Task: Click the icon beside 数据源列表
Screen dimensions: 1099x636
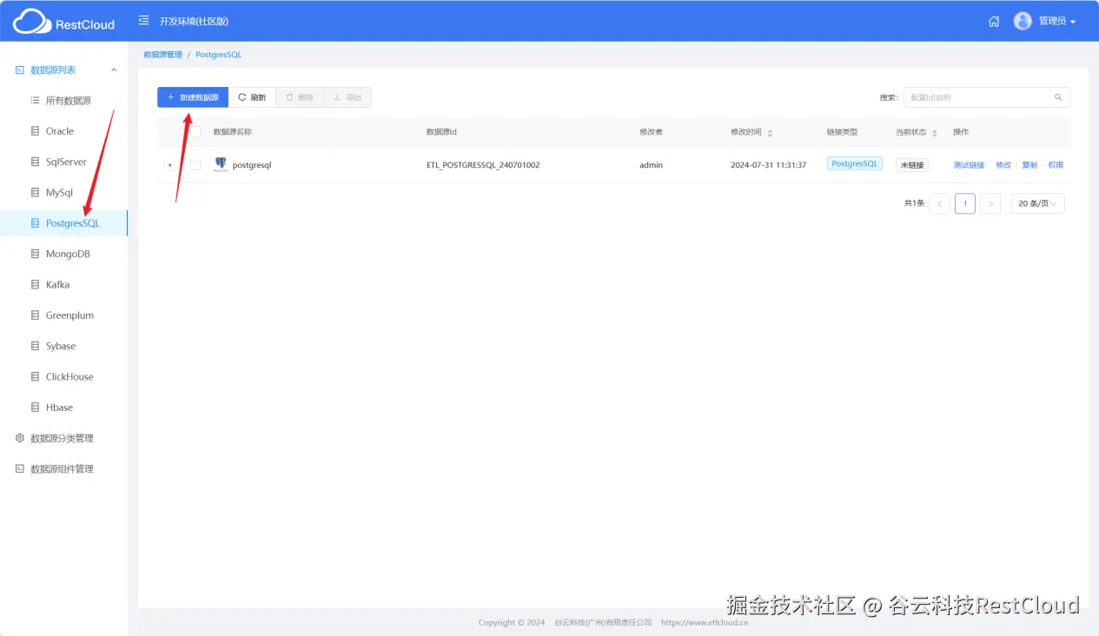Action: pos(20,70)
